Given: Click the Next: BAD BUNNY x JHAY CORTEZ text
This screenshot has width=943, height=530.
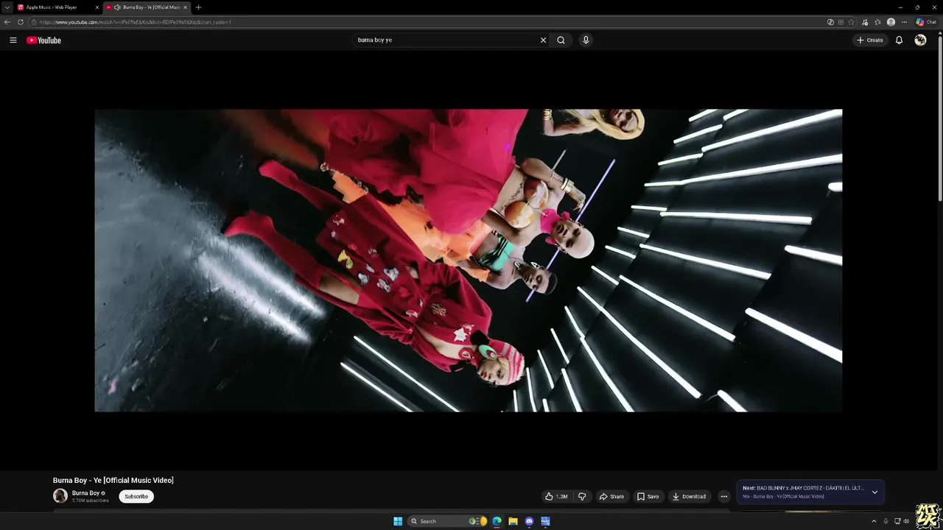Looking at the screenshot, I should point(803,488).
